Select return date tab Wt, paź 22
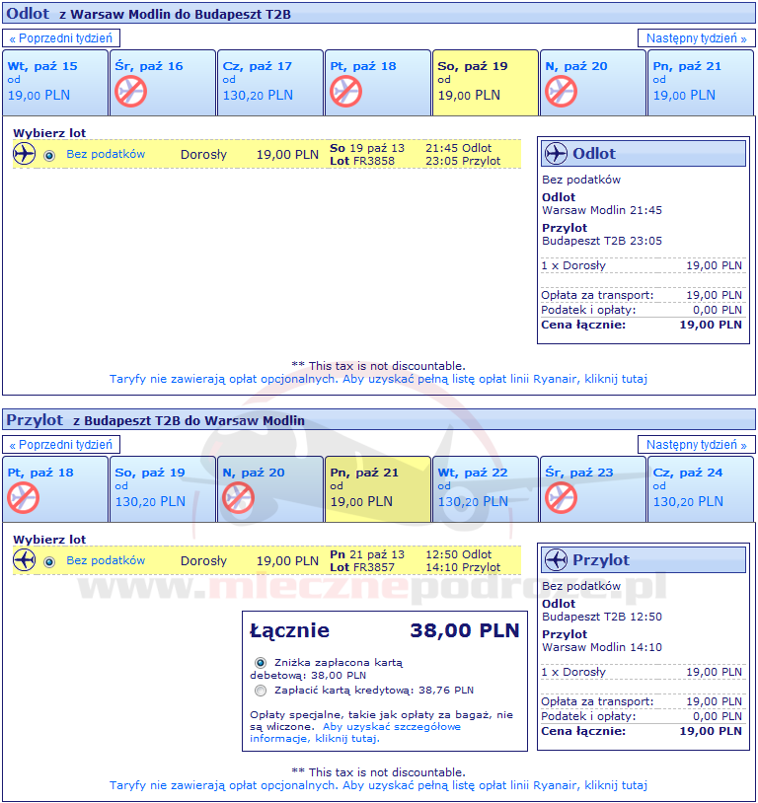The width and height of the screenshot is (758, 803). [485, 488]
